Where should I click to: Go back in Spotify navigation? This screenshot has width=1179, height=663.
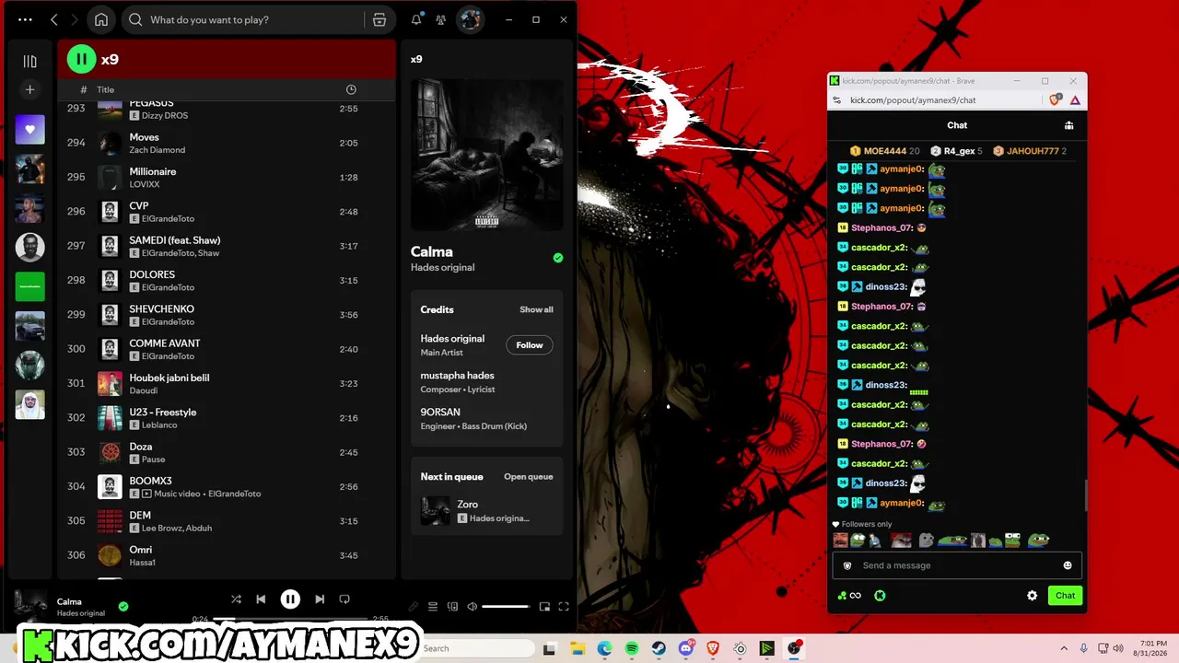coord(54,19)
